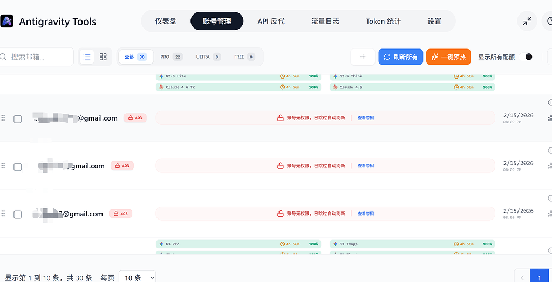Click the red 403 lock badge in the first row
Screen dimensions: 552x282
click(135, 118)
